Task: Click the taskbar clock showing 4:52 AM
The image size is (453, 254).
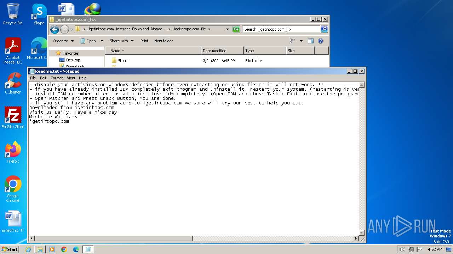Action: (435, 249)
